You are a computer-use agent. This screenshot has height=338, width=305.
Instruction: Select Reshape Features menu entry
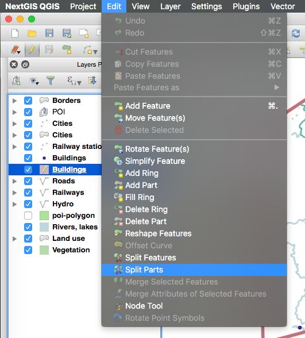[194, 233]
